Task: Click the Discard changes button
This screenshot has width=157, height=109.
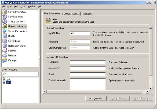Action: (143, 98)
